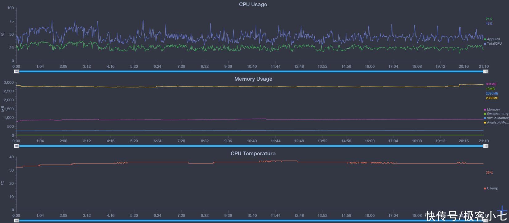Screen dimensions: 509x223
Task: Click left range handle under CPU Temperature chart
Action: 17,221
